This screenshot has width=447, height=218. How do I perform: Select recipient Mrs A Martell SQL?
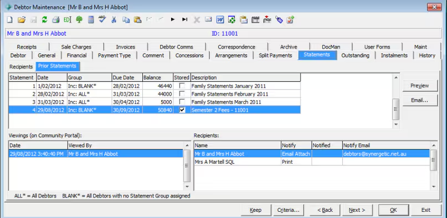[312, 162]
